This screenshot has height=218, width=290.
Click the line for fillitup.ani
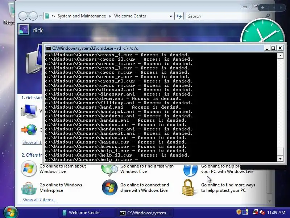(x=119, y=103)
